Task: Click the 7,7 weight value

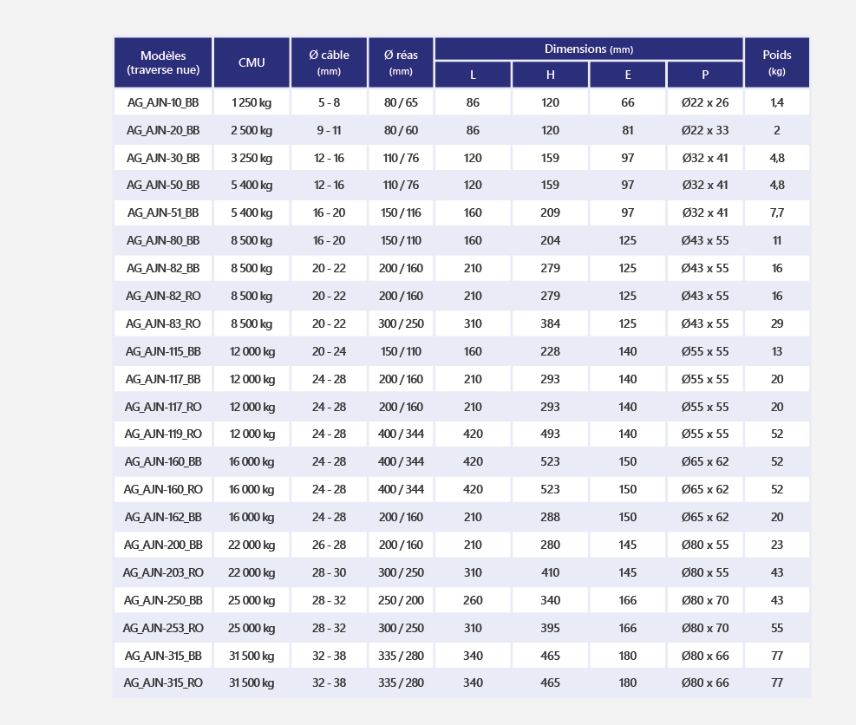Action: (777, 213)
